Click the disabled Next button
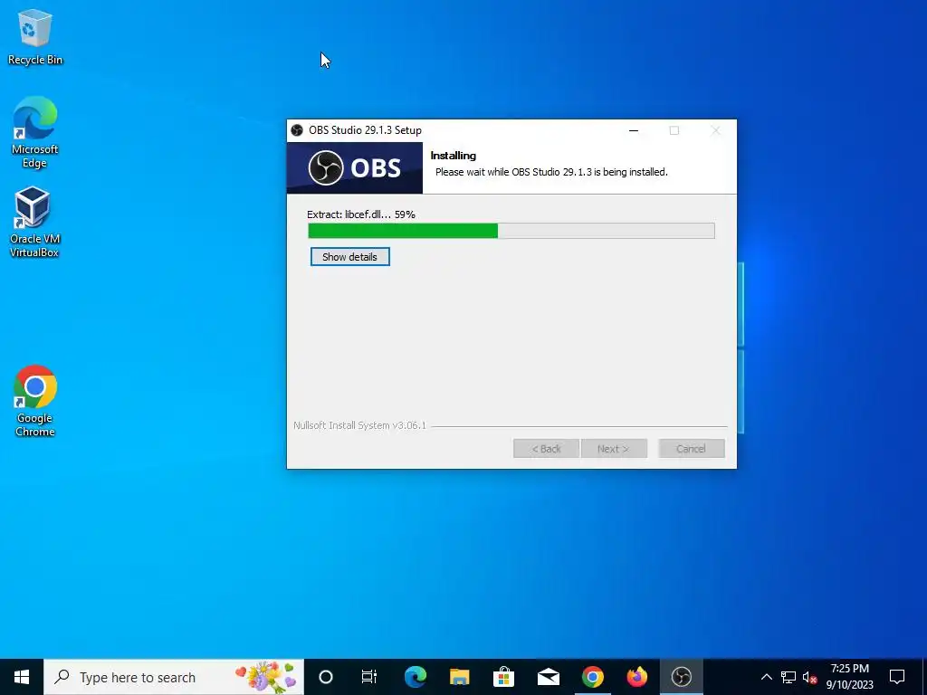Image resolution: width=927 pixels, height=695 pixels. tap(614, 449)
